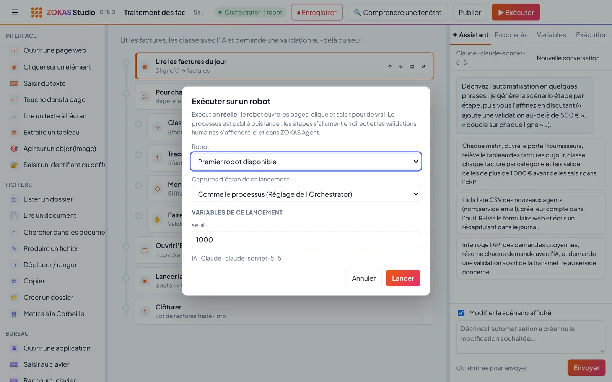Click the Envoyer button in Assistant panel
Viewport: 612px width, 382px height.
coord(586,367)
